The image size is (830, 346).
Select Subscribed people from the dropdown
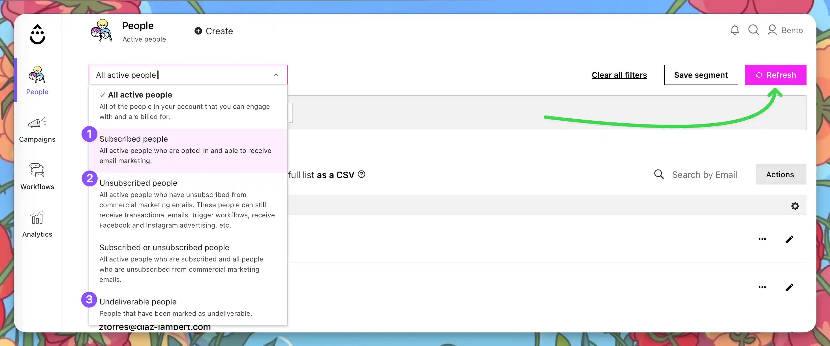pyautogui.click(x=133, y=139)
